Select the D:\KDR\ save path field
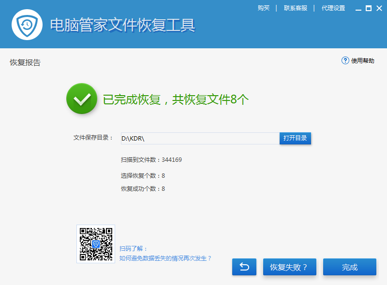 (x=199, y=138)
